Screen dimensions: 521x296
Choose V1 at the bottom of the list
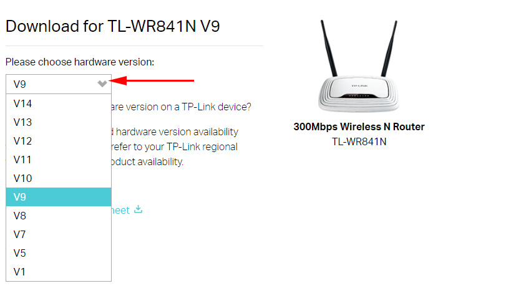59,272
